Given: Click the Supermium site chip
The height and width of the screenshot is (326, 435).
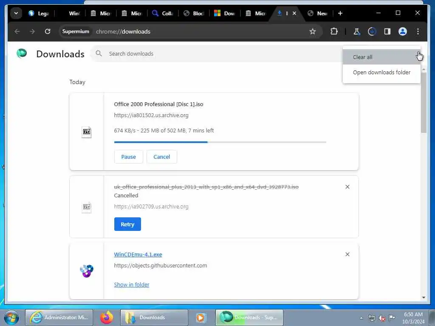Looking at the screenshot, I should tap(76, 31).
